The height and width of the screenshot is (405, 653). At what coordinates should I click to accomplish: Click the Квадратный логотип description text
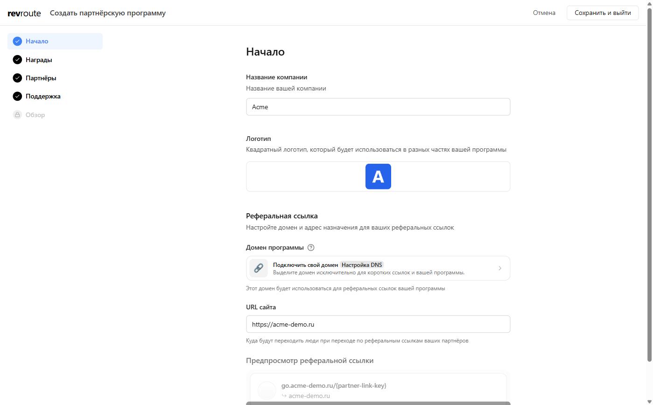[376, 150]
